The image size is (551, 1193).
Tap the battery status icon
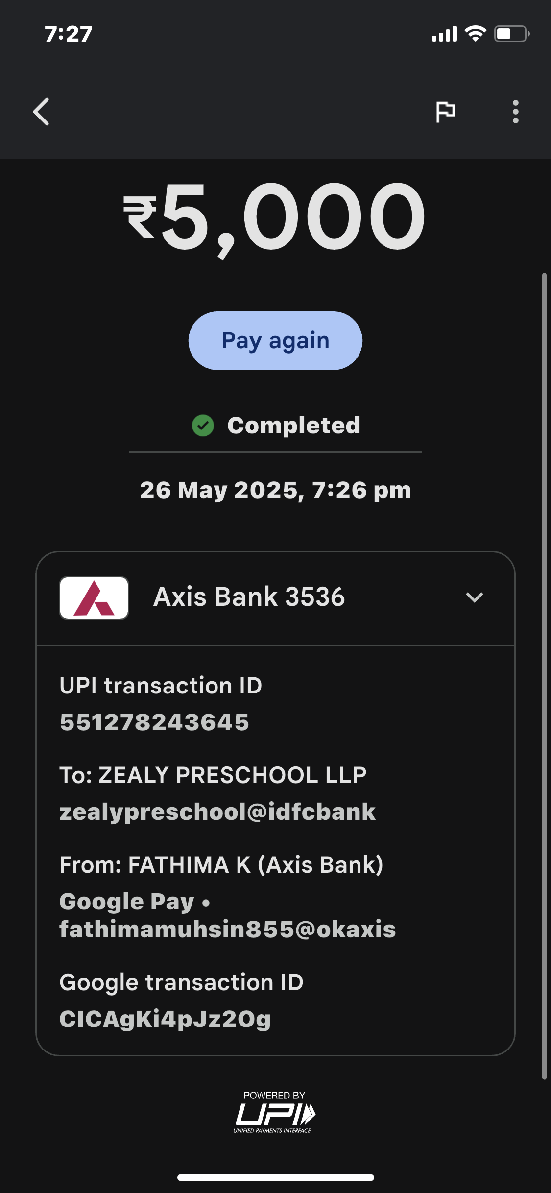pos(511,34)
